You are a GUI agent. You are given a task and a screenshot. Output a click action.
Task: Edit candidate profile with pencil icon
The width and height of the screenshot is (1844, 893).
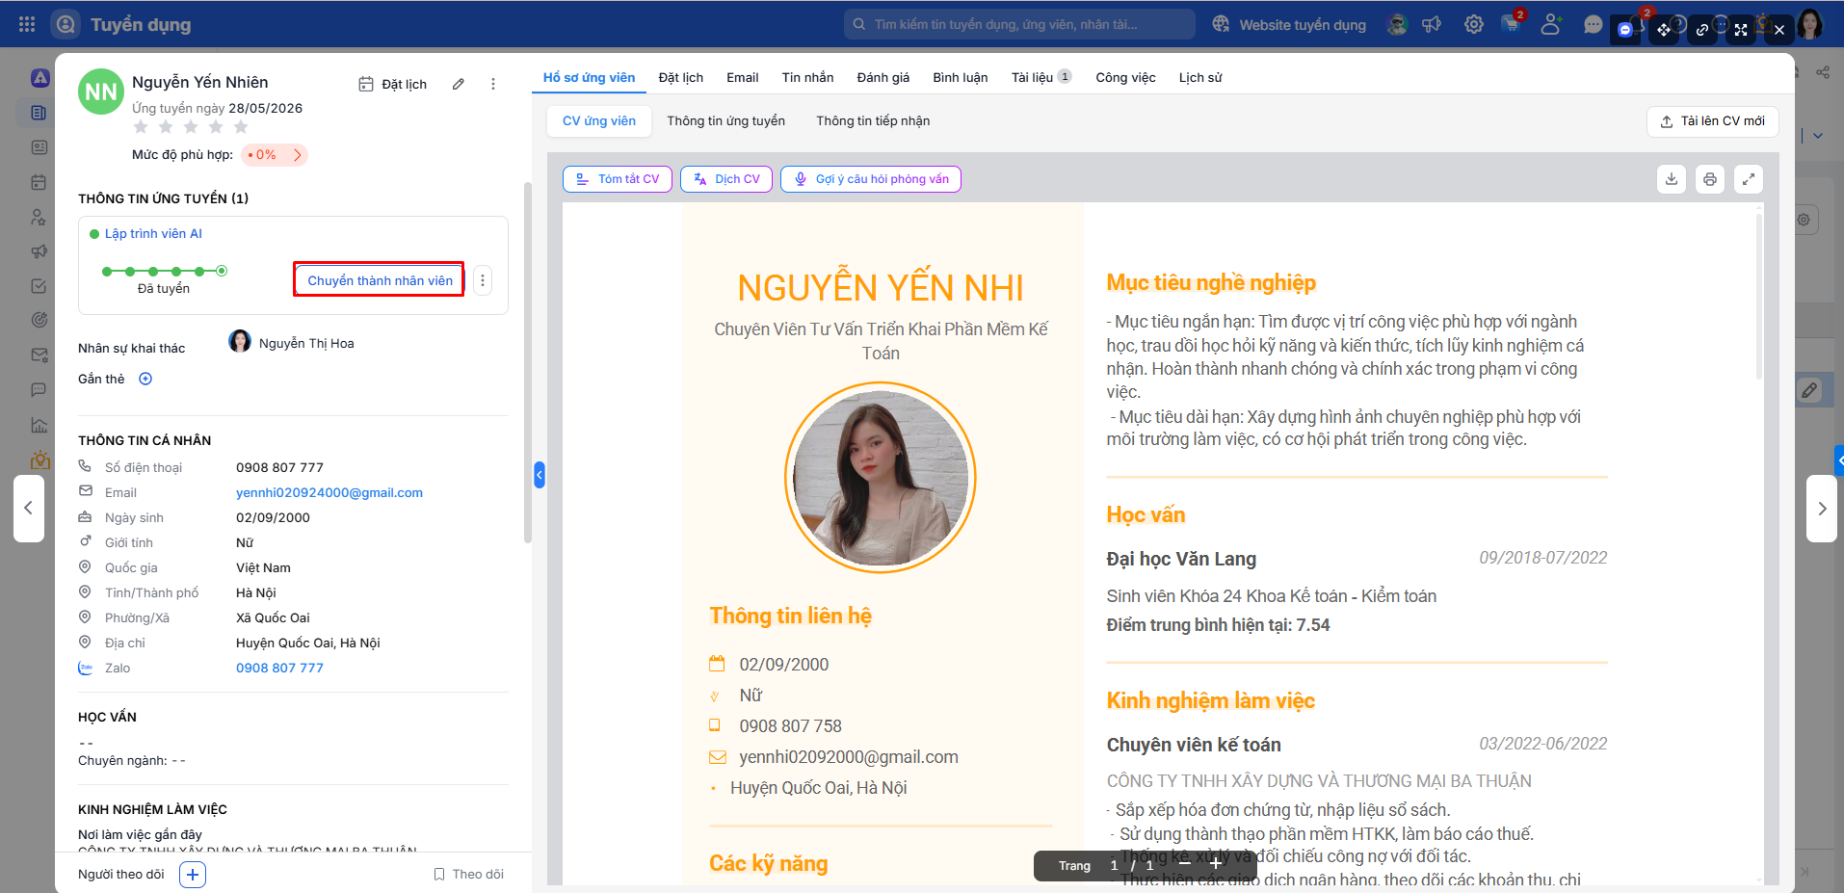click(x=459, y=84)
